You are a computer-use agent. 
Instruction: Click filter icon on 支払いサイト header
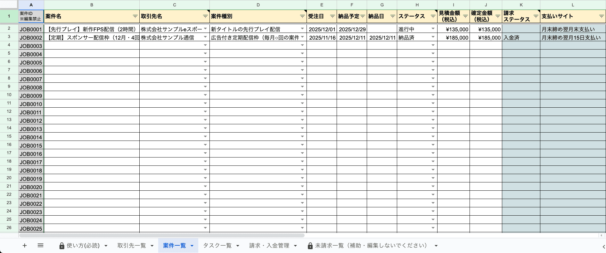coord(601,16)
